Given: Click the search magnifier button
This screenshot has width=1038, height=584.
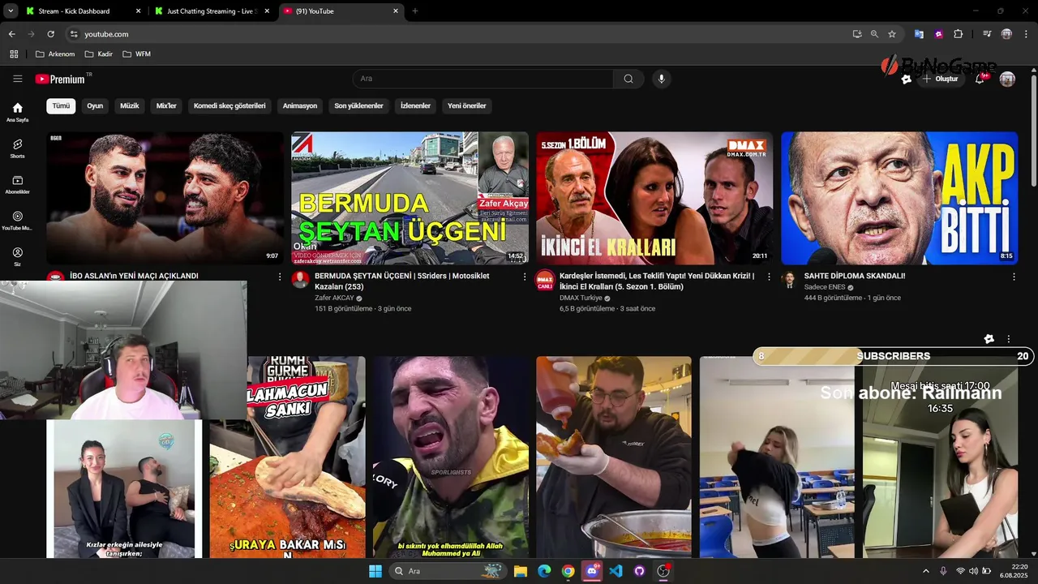Looking at the screenshot, I should [628, 79].
